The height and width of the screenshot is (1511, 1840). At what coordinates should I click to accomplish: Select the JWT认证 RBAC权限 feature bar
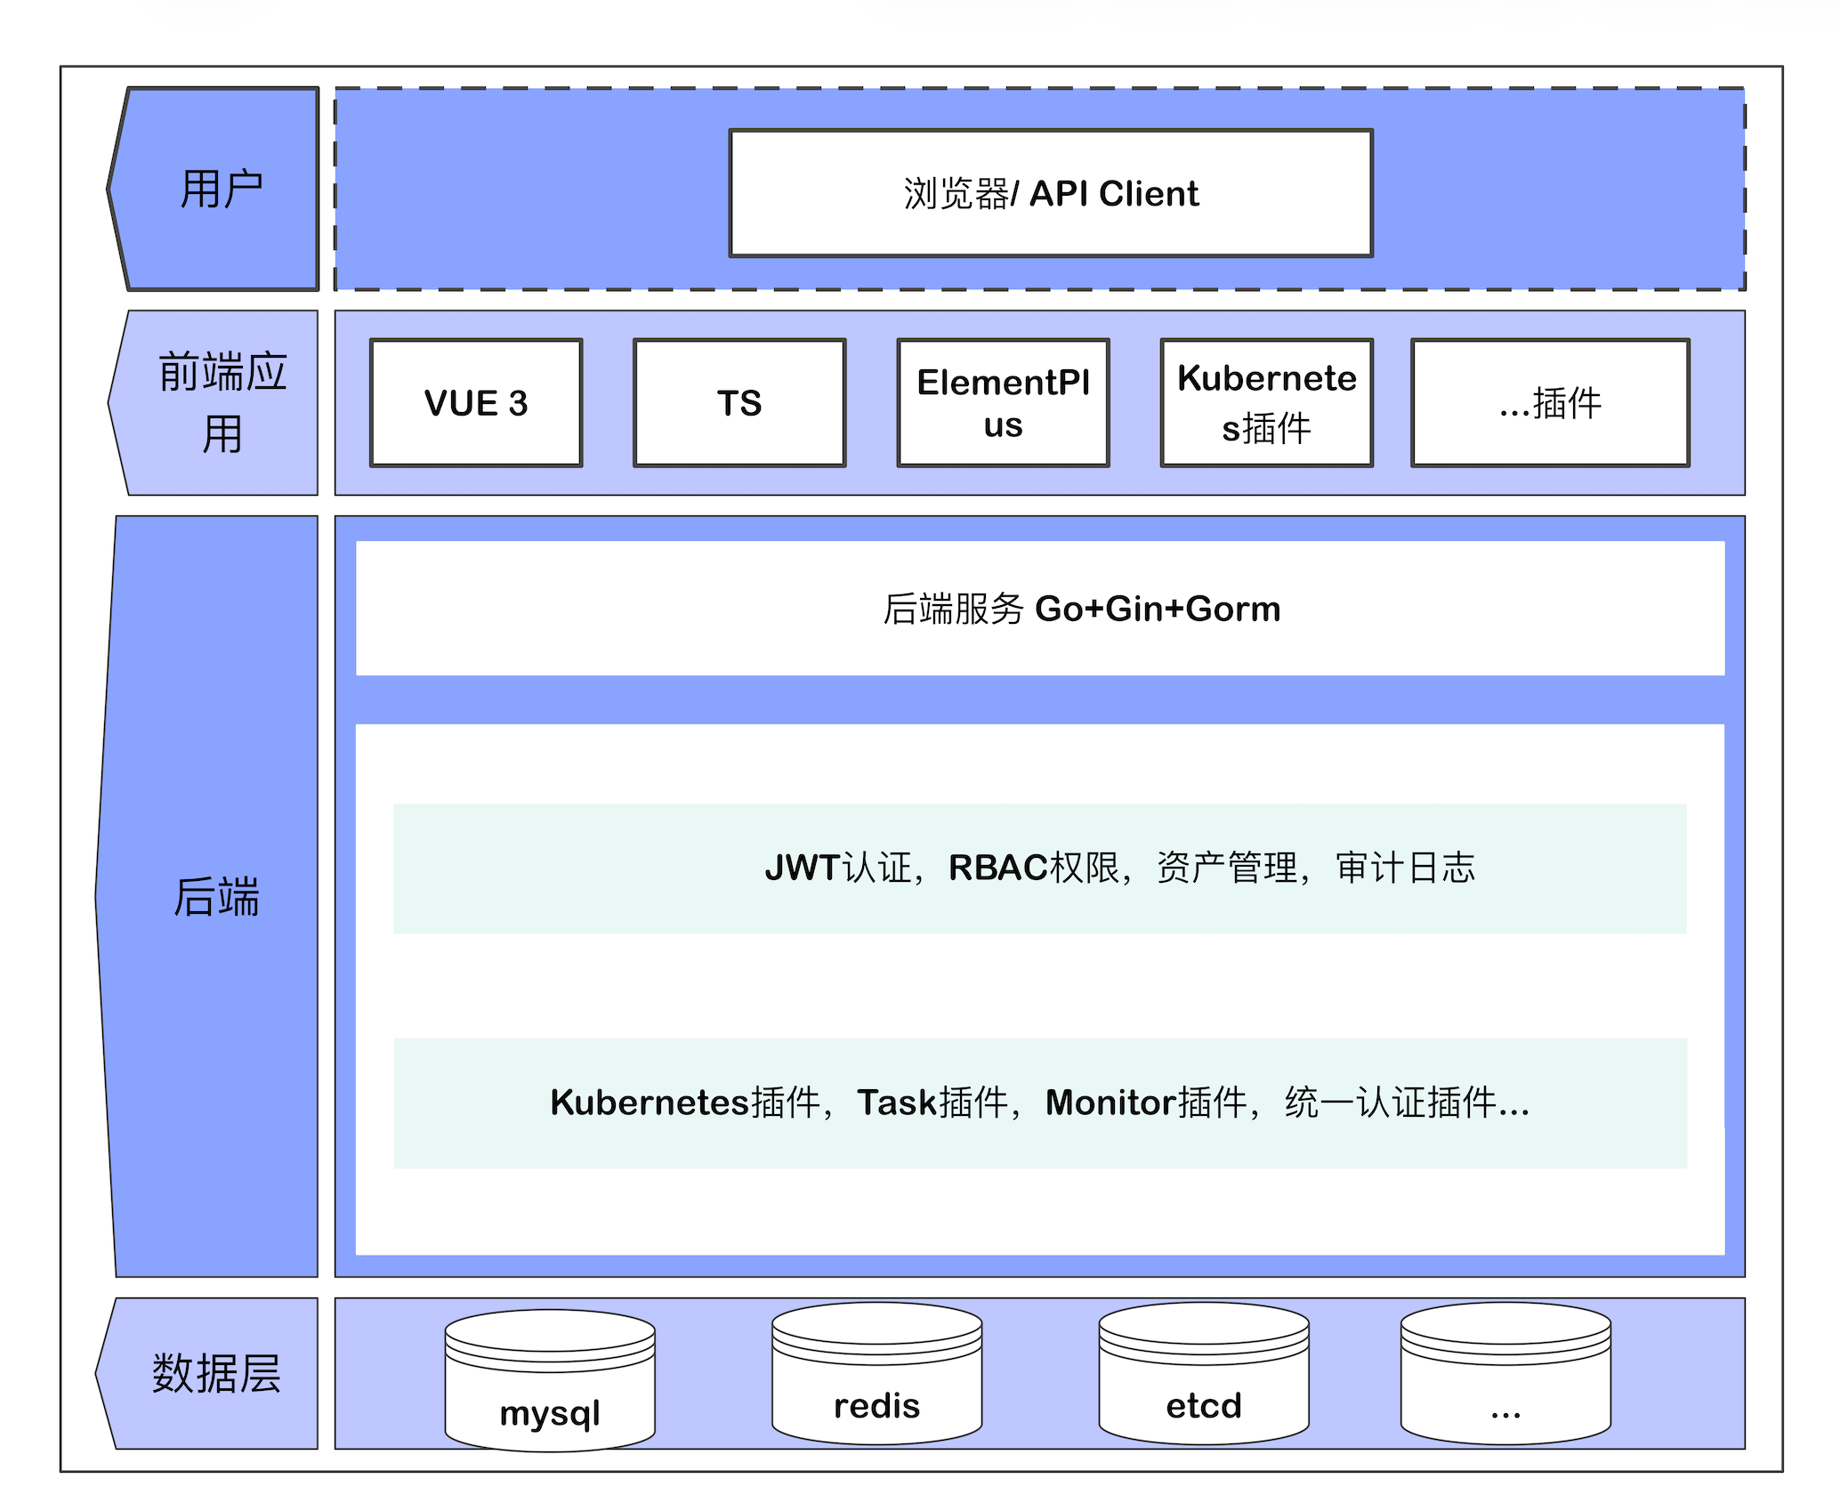pyautogui.click(x=1039, y=869)
